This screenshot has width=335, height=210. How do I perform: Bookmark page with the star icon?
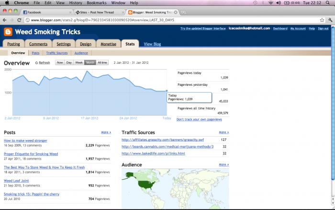322,20
